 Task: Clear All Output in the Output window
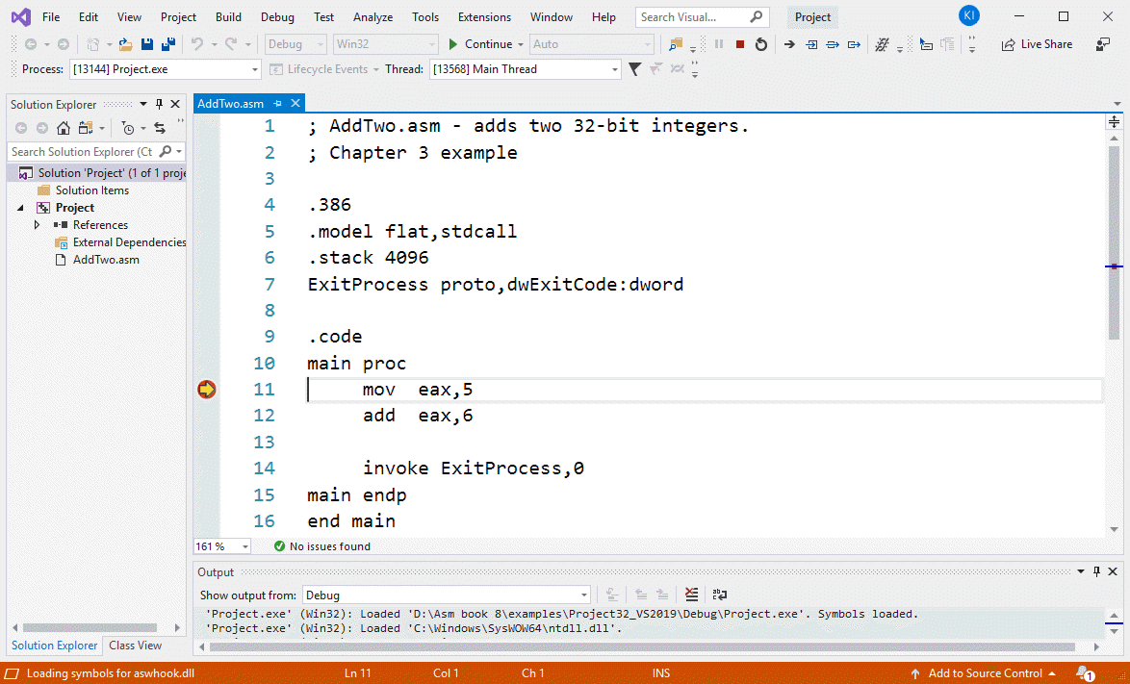[x=691, y=594]
